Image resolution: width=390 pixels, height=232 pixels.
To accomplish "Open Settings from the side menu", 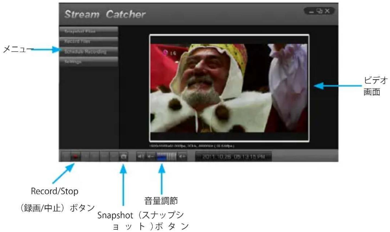I will 88,62.
